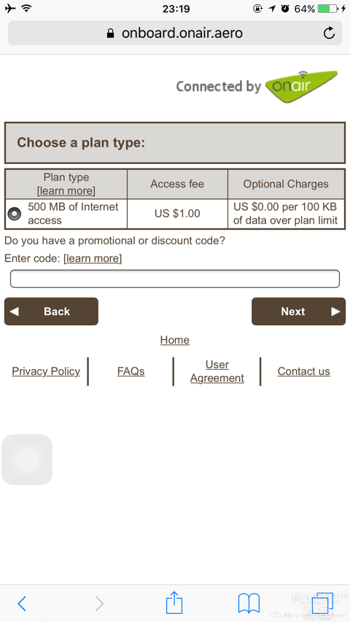Click learn more beside Enter code

[x=93, y=259]
